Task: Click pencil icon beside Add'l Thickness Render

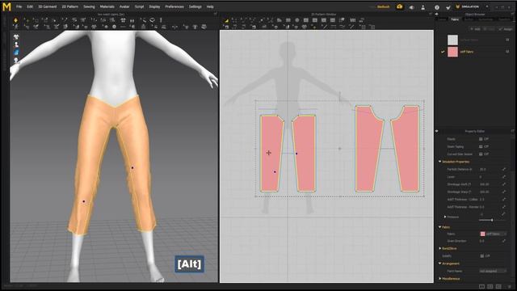Action: click(504, 207)
